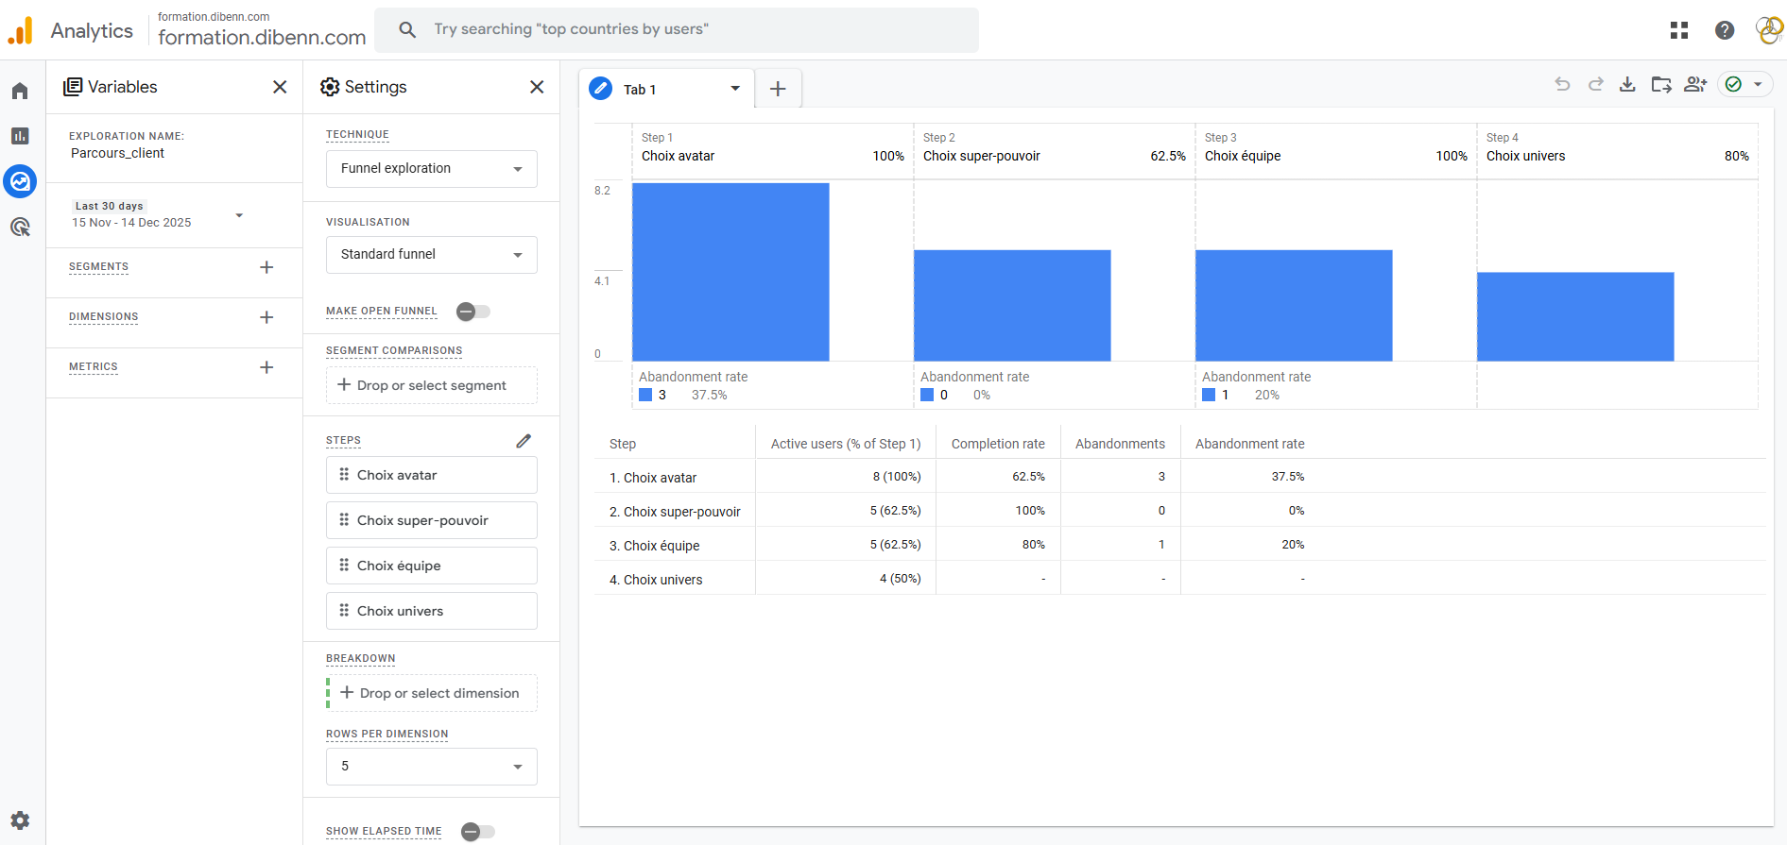Open the Standard funnel visualisation dropdown
This screenshot has width=1787, height=845.
431,255
